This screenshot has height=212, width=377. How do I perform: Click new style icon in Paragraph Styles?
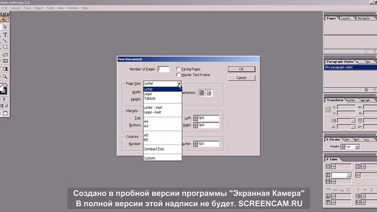(x=366, y=90)
